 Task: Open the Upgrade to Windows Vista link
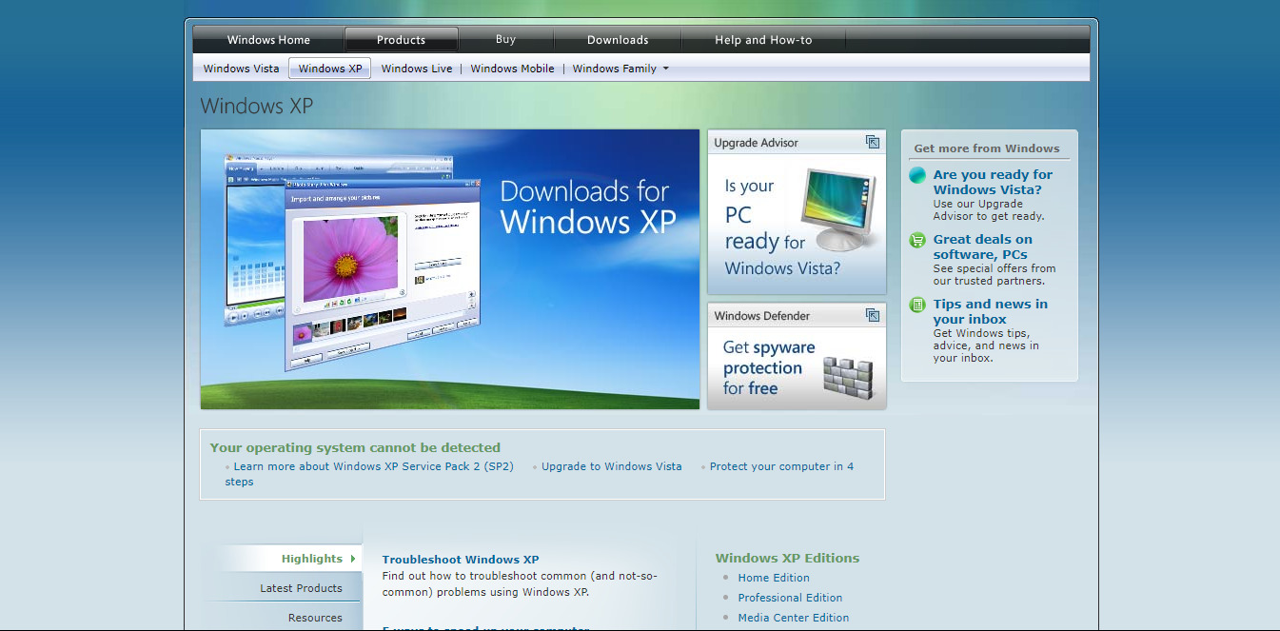pyautogui.click(x=611, y=466)
